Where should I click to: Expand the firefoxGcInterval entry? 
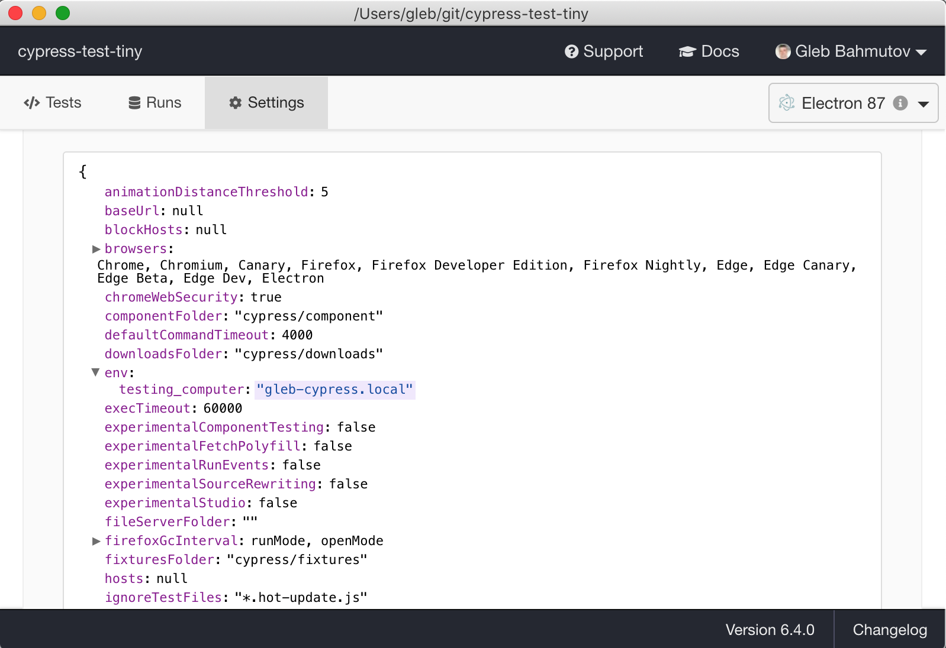[x=96, y=541]
